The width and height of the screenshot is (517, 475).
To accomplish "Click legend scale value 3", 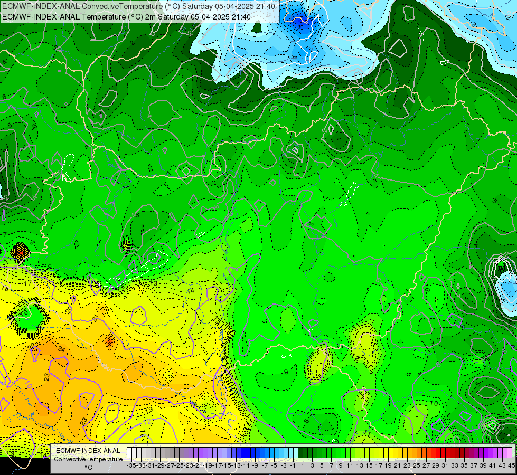I will tap(312, 465).
